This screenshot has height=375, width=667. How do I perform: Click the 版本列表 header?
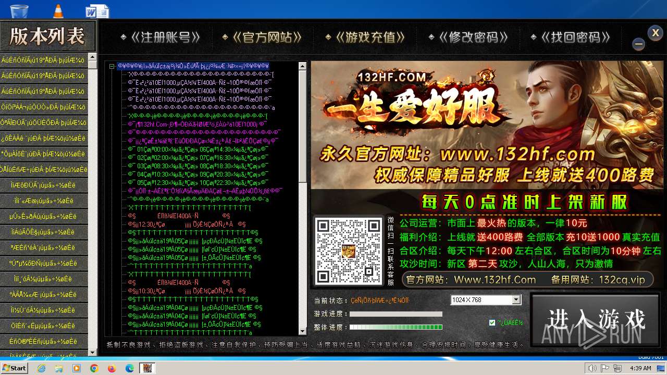coord(48,36)
